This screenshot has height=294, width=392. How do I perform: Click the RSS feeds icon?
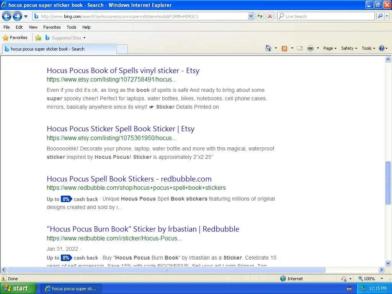tap(284, 49)
